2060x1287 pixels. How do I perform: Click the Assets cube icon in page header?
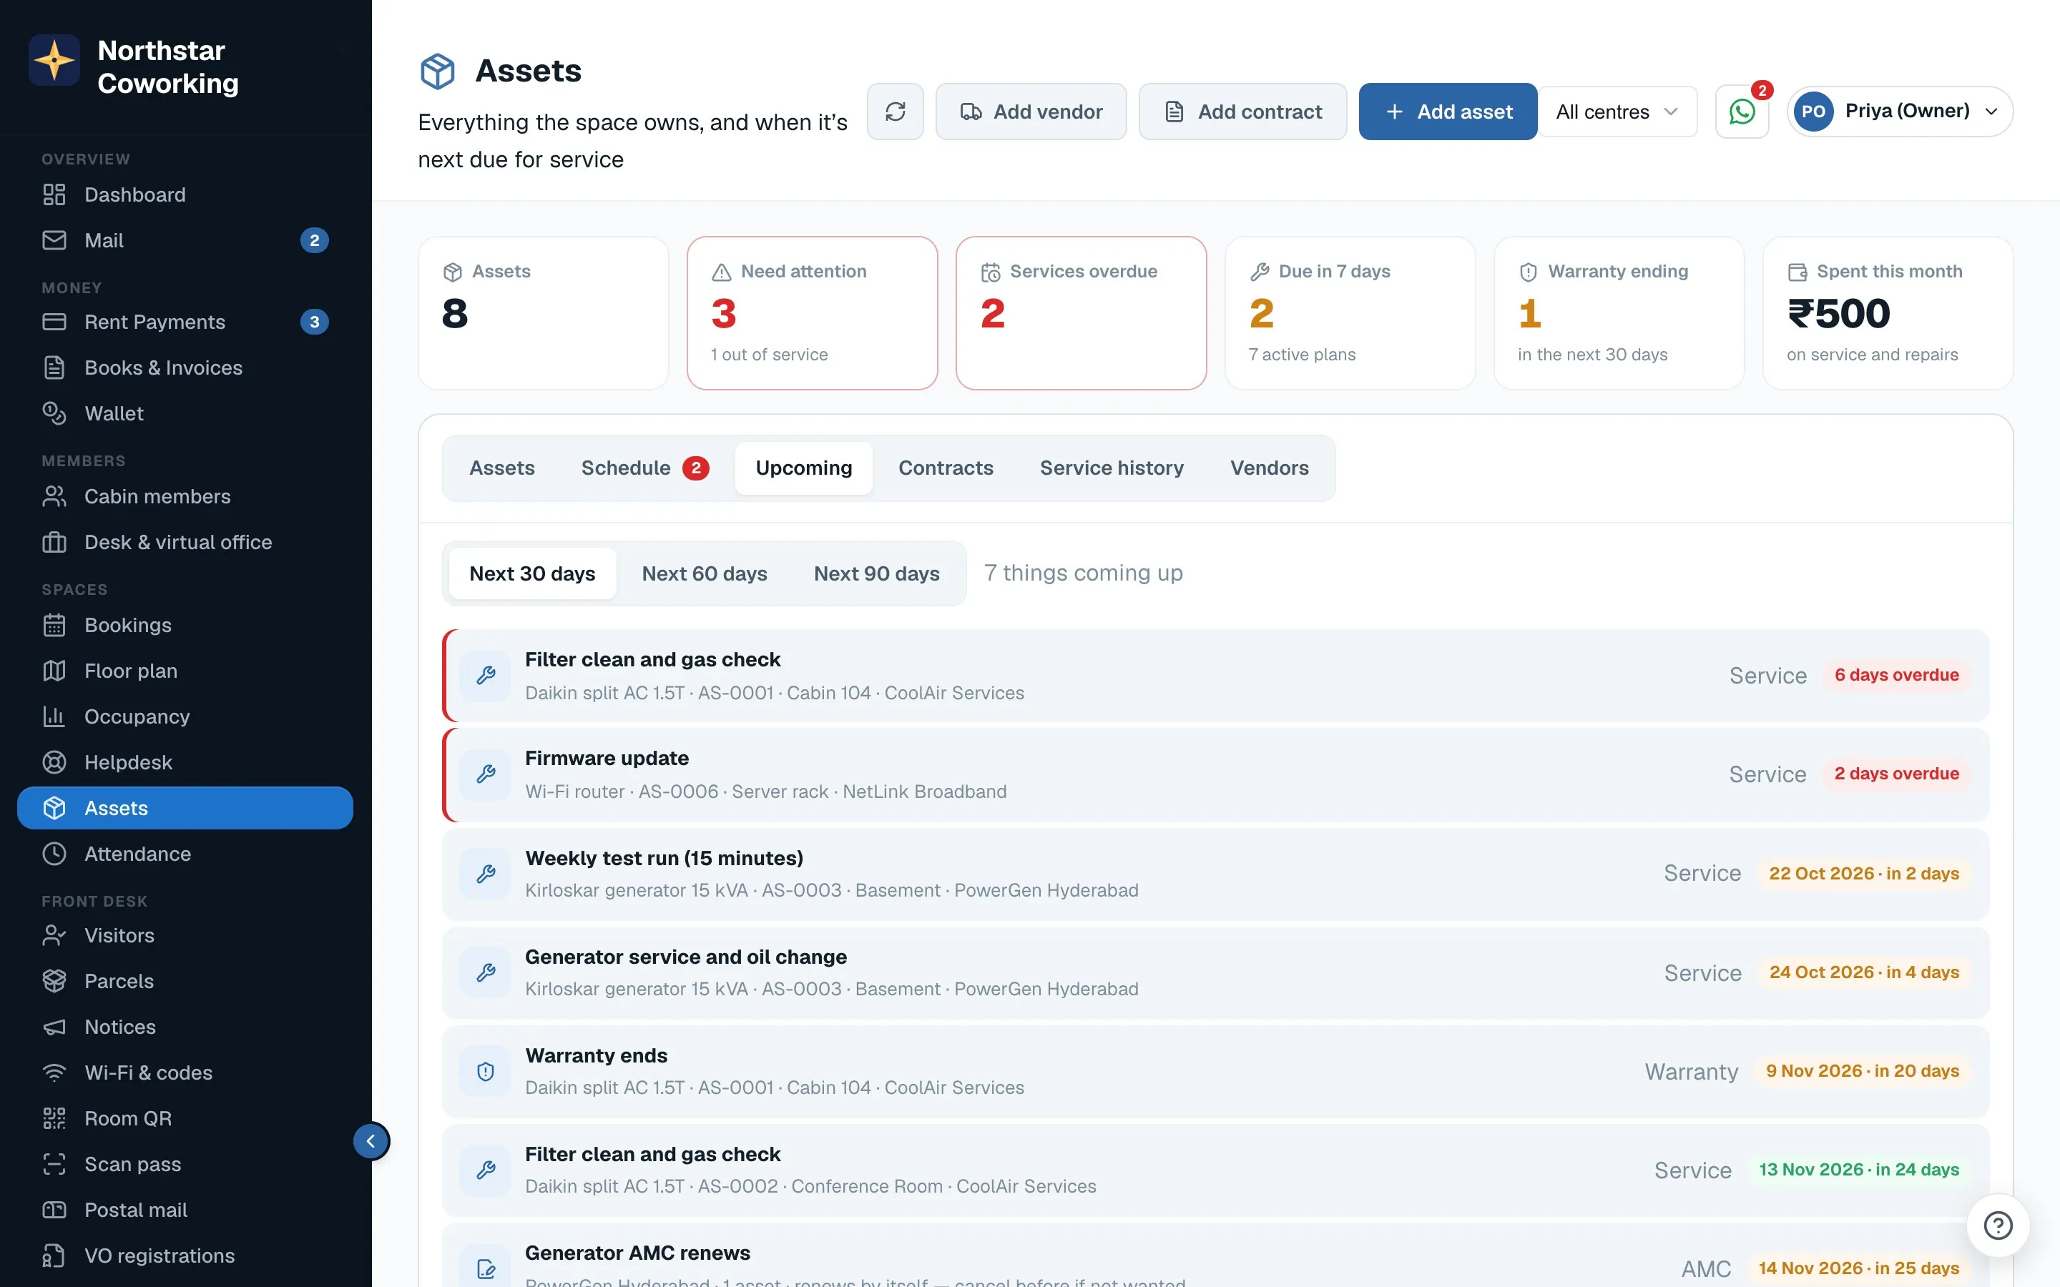pyautogui.click(x=438, y=71)
